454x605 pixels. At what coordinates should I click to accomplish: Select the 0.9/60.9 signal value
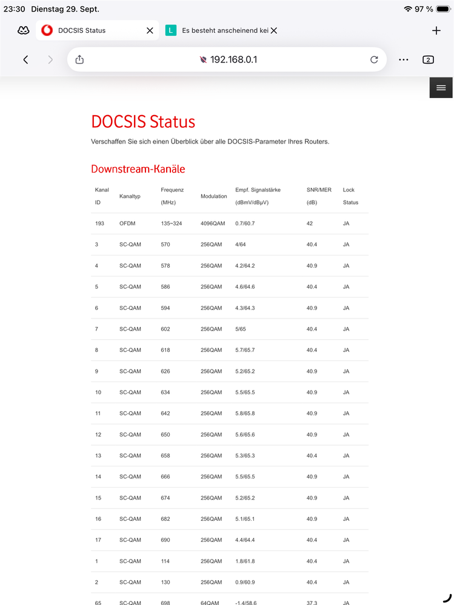(245, 582)
